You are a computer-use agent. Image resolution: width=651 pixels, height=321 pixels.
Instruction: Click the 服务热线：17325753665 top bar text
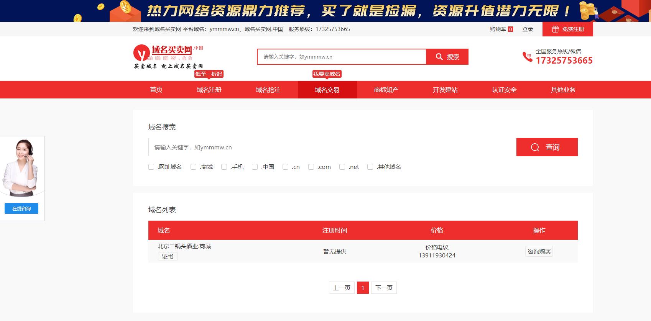(319, 29)
